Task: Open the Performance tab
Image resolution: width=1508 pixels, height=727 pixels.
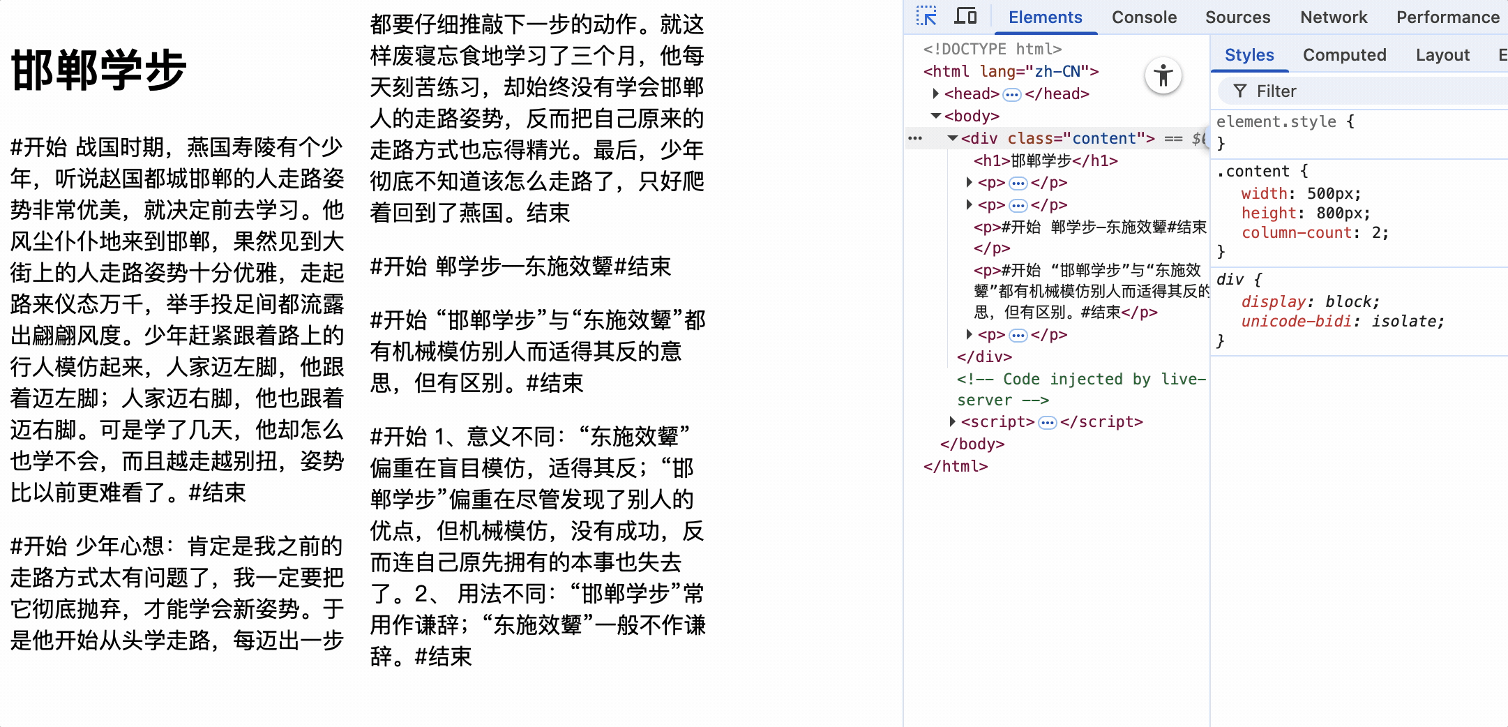Action: click(x=1447, y=17)
